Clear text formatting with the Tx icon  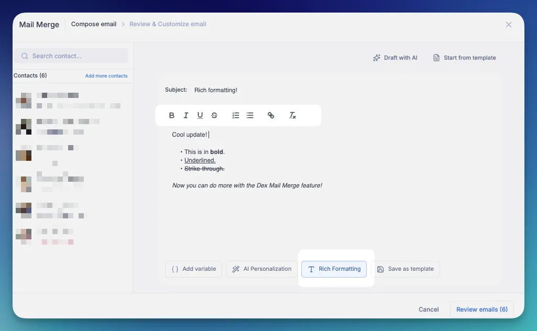point(292,115)
